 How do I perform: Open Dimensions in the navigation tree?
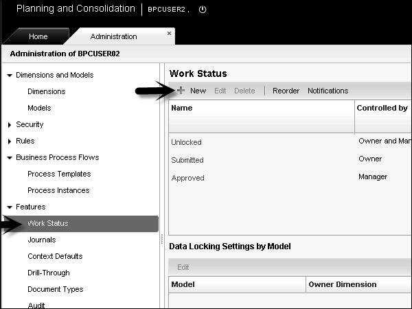coord(46,91)
